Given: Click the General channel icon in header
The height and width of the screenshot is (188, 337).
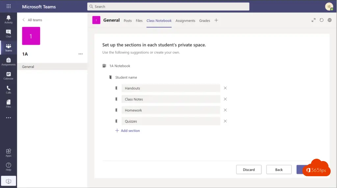Looking at the screenshot, I should tap(96, 20).
